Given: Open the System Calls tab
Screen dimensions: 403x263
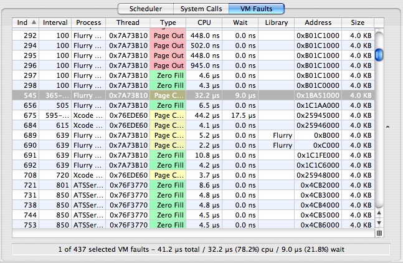Looking at the screenshot, I should [x=200, y=9].
